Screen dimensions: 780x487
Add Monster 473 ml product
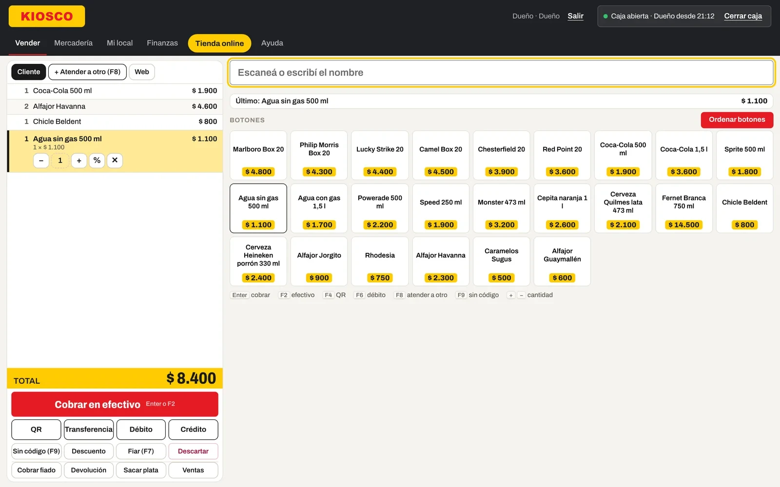click(x=502, y=208)
